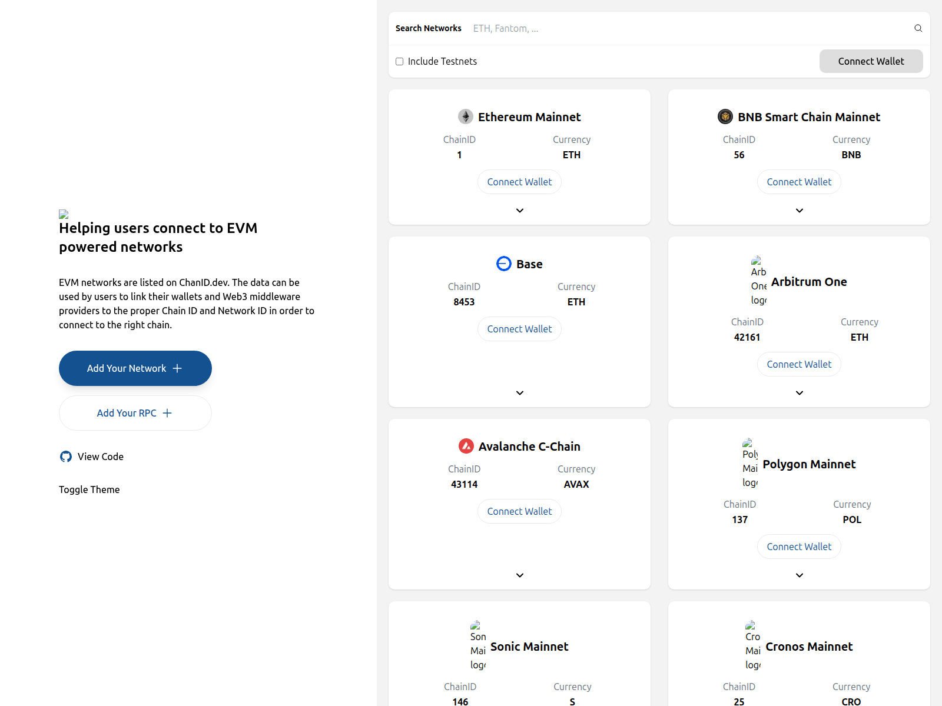The height and width of the screenshot is (706, 942).
Task: Enable the Include Testnets checkbox
Action: [400, 61]
